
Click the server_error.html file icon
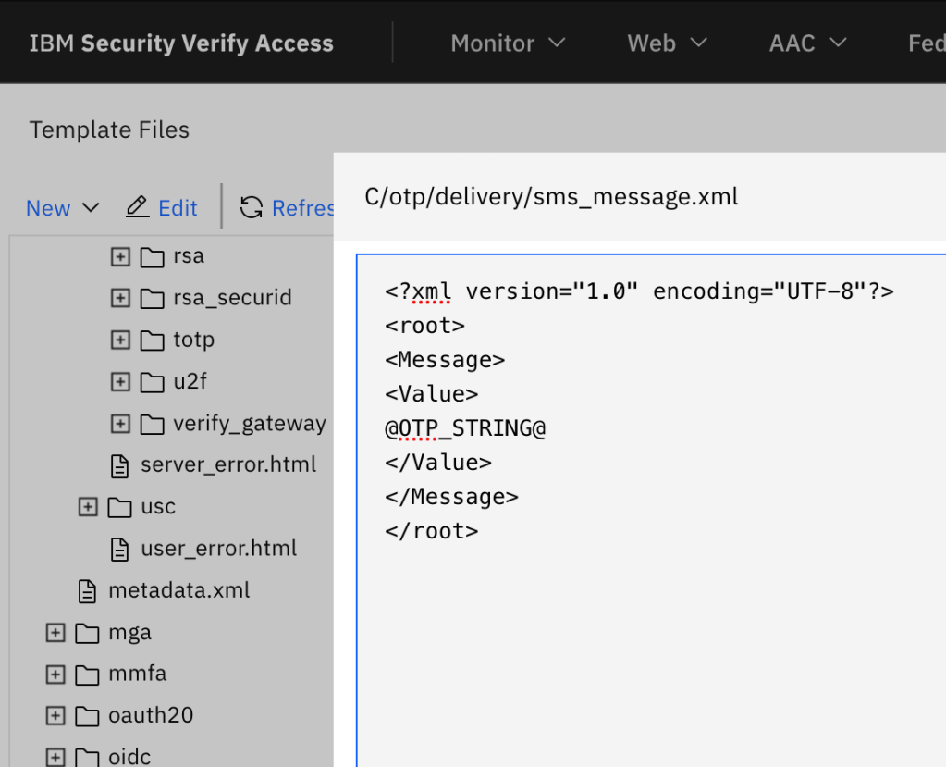pyautogui.click(x=120, y=465)
